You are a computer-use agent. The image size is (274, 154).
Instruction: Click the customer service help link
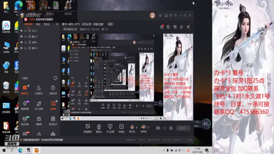(x=43, y=140)
